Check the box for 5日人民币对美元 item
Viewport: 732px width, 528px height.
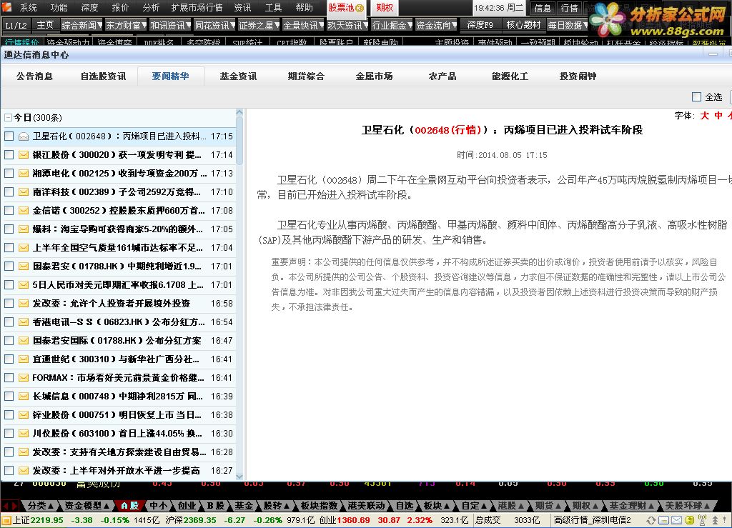tap(9, 284)
